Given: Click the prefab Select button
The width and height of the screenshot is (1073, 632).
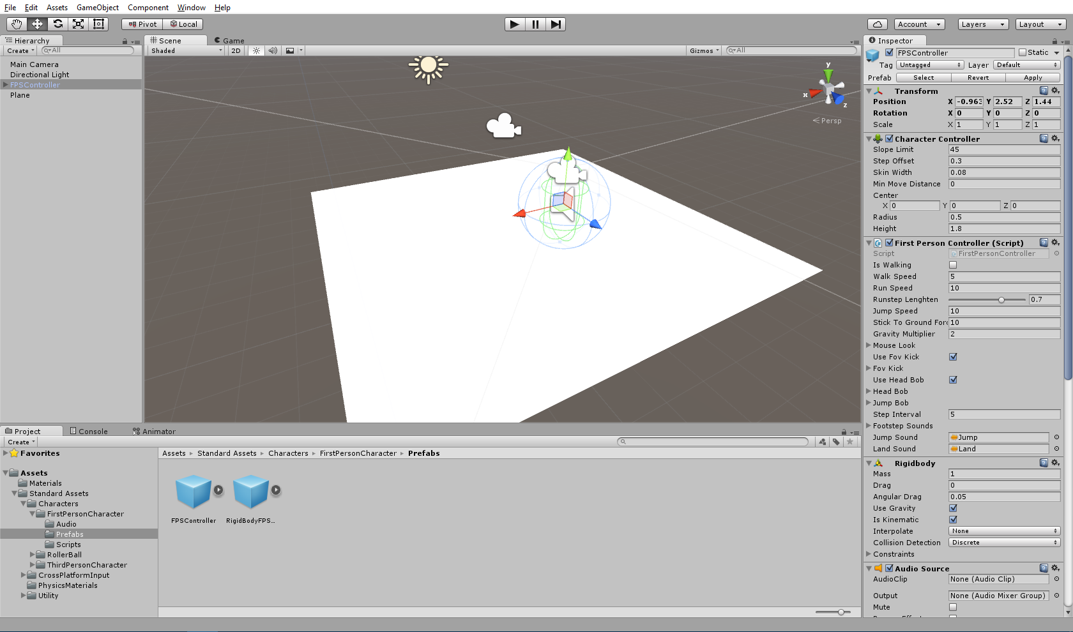Looking at the screenshot, I should (924, 78).
